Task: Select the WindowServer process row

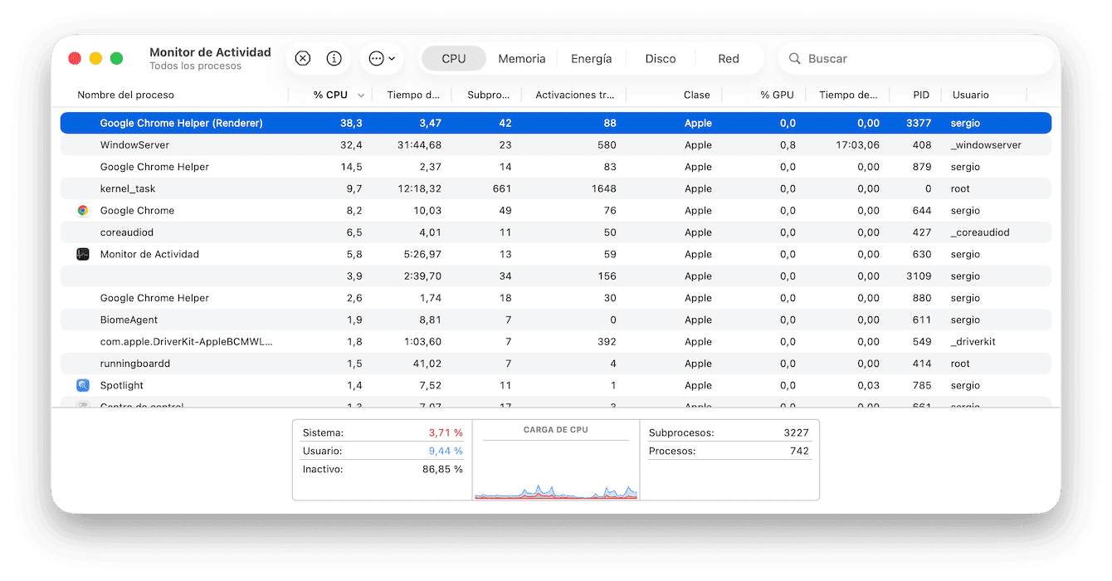Action: 556,145
